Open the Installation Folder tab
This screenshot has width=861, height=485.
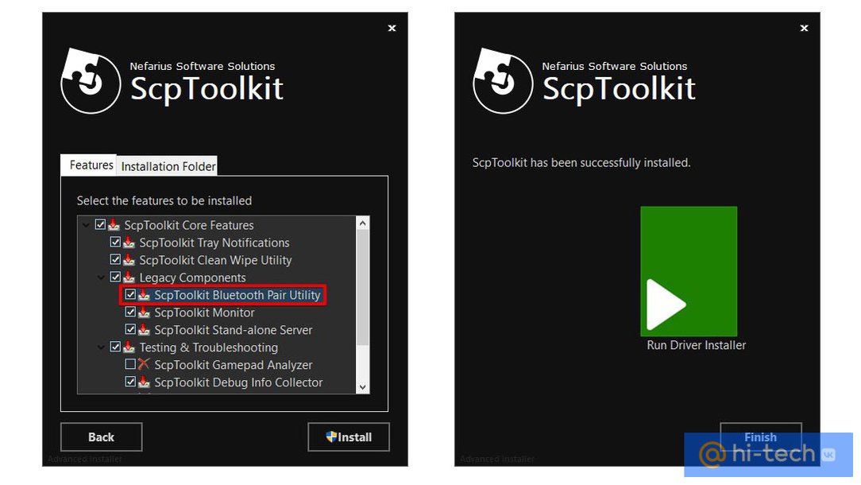[x=168, y=166]
